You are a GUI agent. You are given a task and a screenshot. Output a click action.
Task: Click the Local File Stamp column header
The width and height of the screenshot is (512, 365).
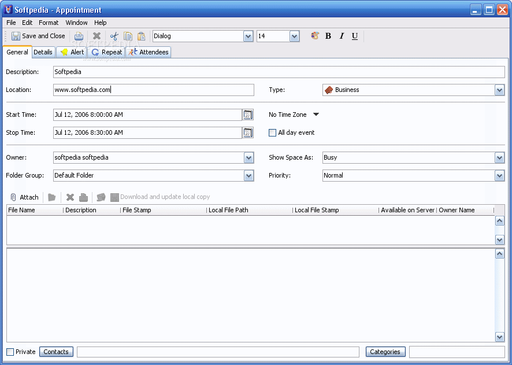click(335, 210)
